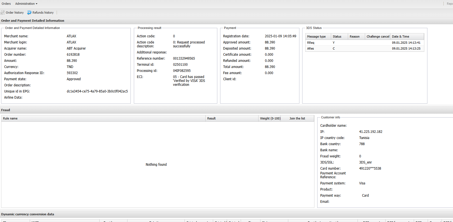Image resolution: width=453 pixels, height=222 pixels.
Task: Click the blue Refunds history arrow icon
Action: pyautogui.click(x=29, y=13)
